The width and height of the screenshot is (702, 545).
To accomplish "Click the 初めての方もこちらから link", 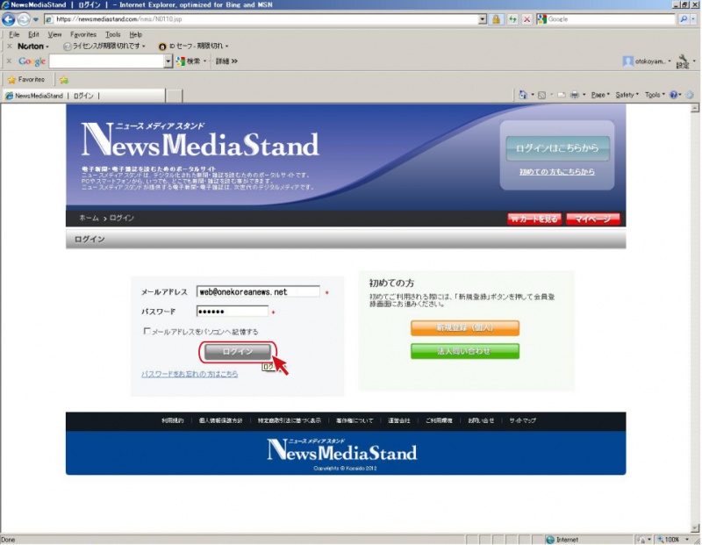I will [x=557, y=171].
